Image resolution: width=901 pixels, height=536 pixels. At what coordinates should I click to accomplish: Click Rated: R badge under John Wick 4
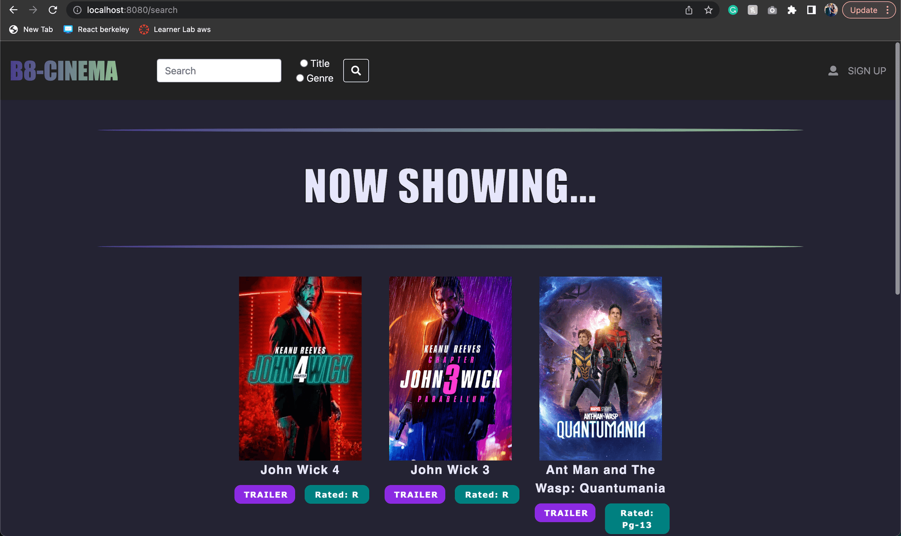point(337,495)
